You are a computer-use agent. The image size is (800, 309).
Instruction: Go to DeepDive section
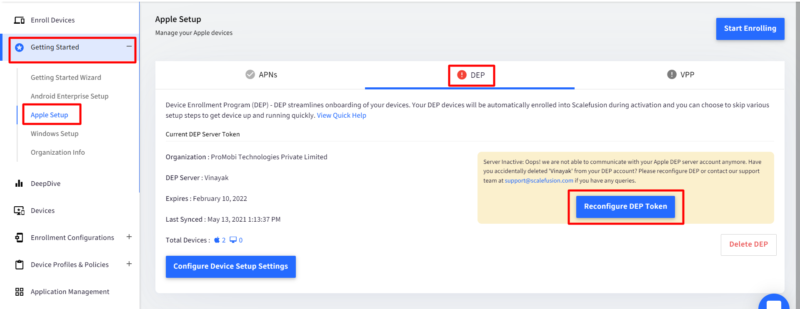[x=45, y=183]
